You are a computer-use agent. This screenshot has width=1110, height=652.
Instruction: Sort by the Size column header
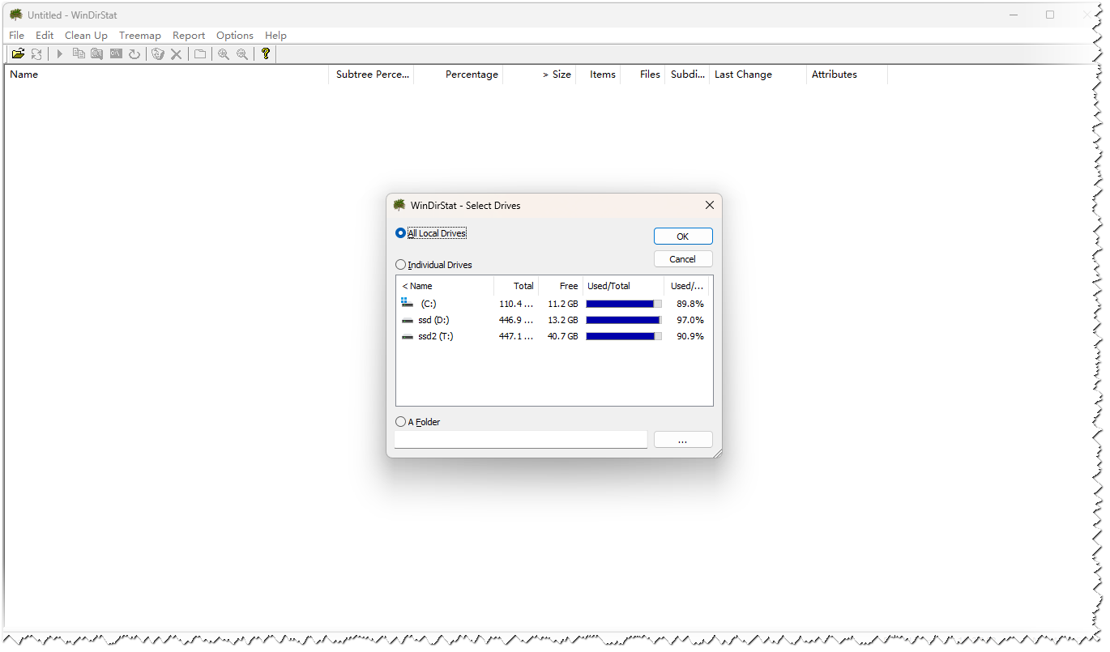click(x=540, y=75)
